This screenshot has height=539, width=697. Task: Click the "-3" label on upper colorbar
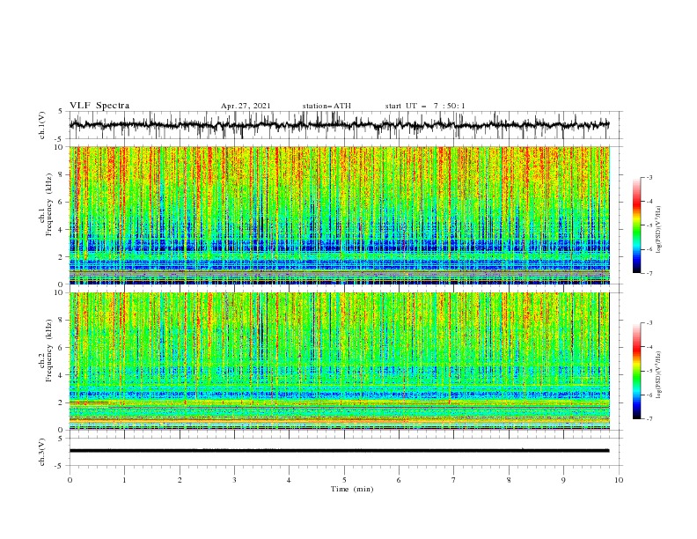(649, 177)
